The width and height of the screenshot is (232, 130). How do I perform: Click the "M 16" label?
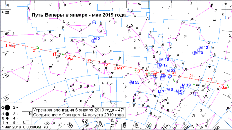164,60
